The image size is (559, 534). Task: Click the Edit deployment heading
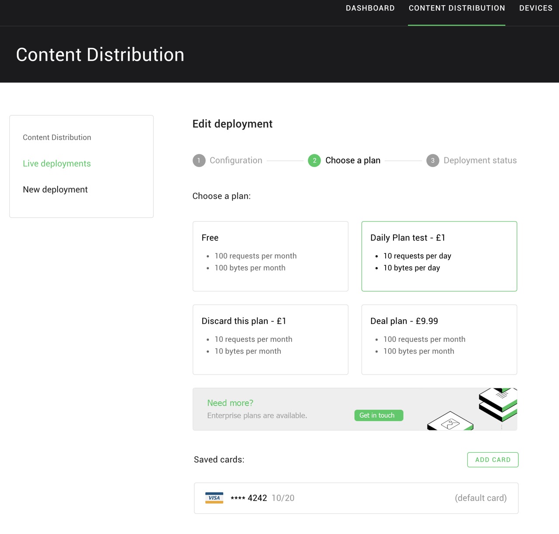click(232, 124)
